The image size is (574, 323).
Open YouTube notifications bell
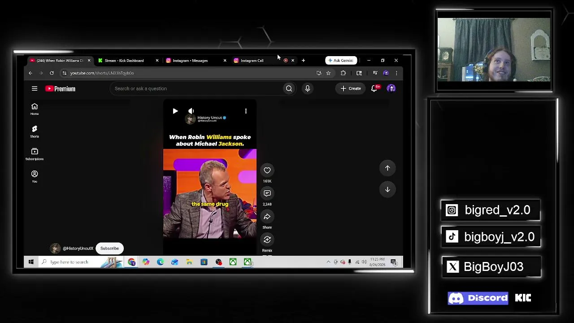tap(374, 88)
